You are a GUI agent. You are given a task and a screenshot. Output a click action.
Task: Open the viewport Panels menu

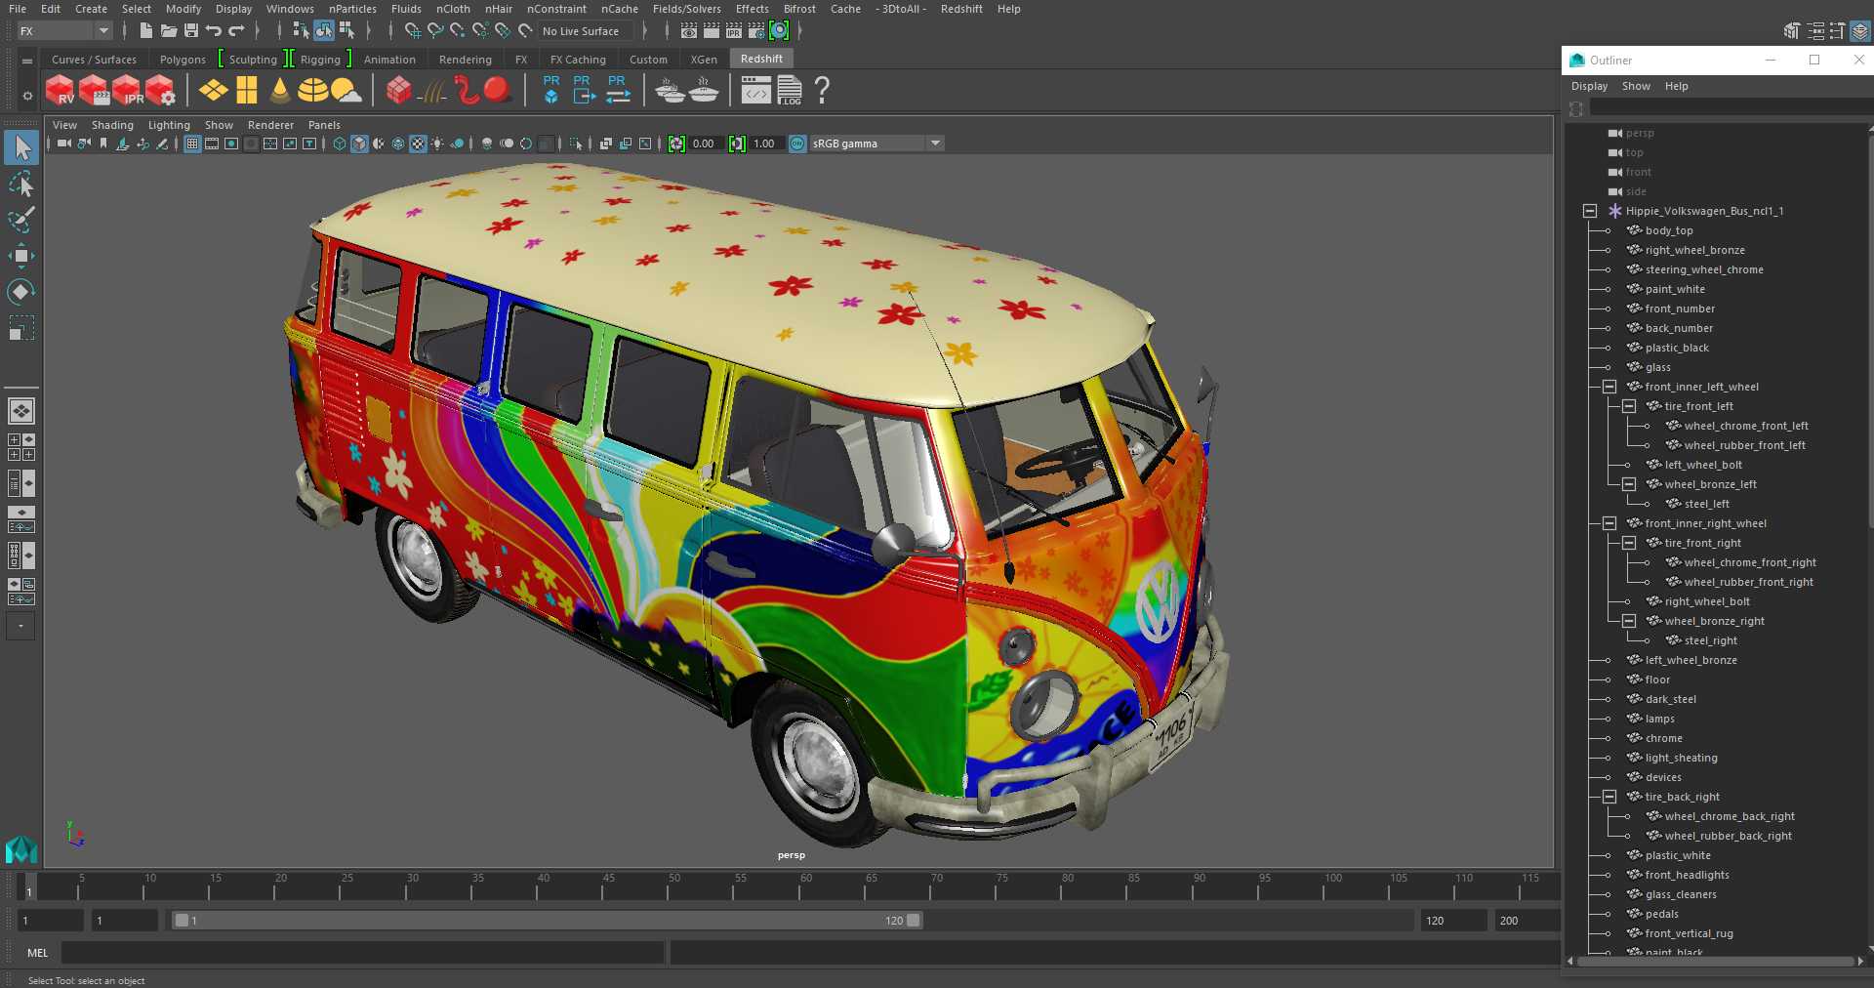point(324,125)
